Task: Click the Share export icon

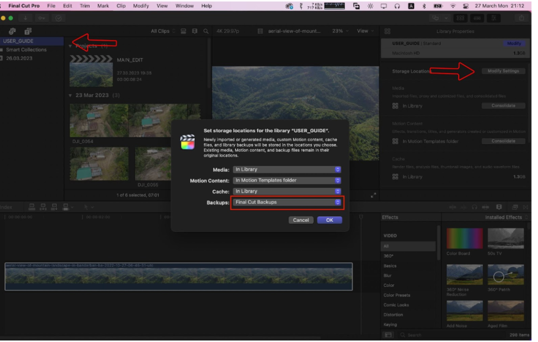Action: [522, 18]
